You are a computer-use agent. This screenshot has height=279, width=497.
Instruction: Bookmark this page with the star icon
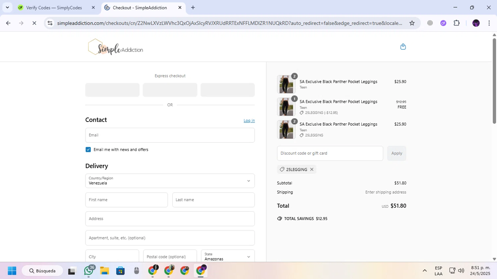(x=412, y=23)
